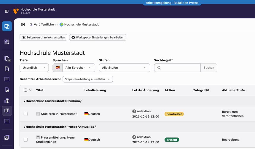Screen dimensions: 255x149
Task: Click the Aktuelle Stufe column header
Action: pos(233,90)
